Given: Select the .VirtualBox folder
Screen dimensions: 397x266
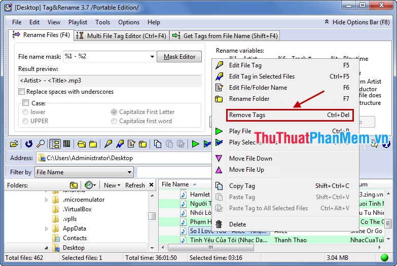Looking at the screenshot, I should pos(77,209).
